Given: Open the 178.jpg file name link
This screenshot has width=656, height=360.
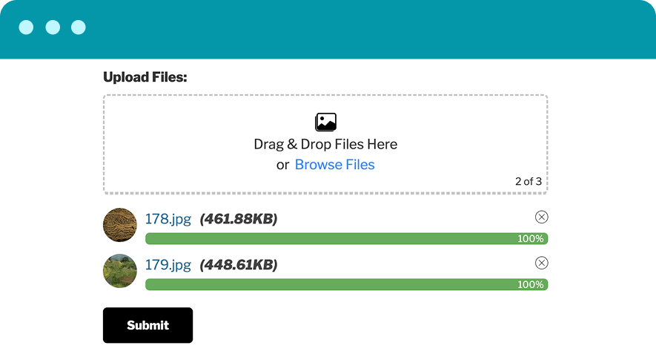Looking at the screenshot, I should click(168, 219).
